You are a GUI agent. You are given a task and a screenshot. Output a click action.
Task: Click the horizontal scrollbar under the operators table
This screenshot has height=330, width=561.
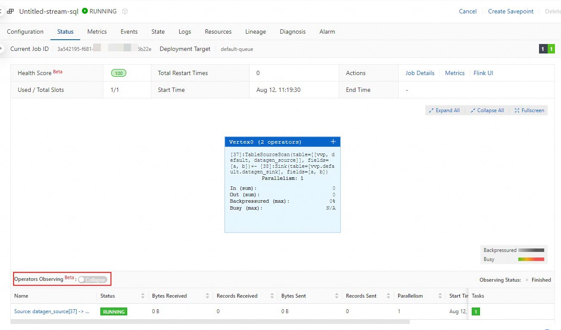(210, 321)
